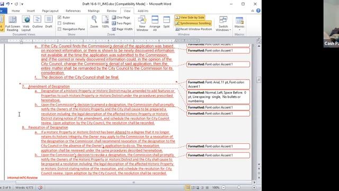Open the proofing errors status icon
339x191 pixels.
tap(40, 187)
